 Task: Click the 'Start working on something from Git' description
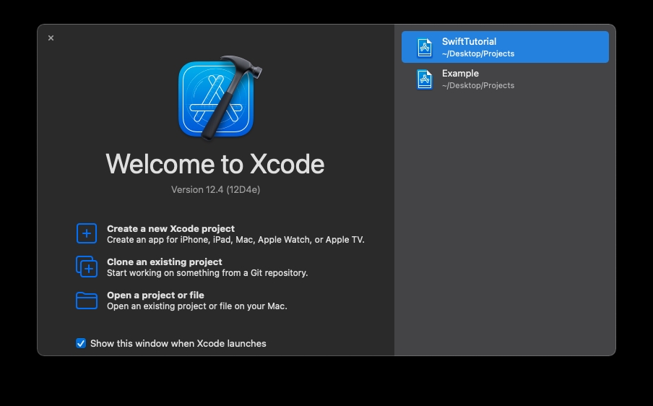click(207, 273)
